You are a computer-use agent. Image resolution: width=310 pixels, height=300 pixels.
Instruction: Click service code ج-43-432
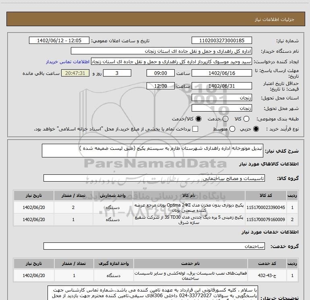(x=267, y=275)
